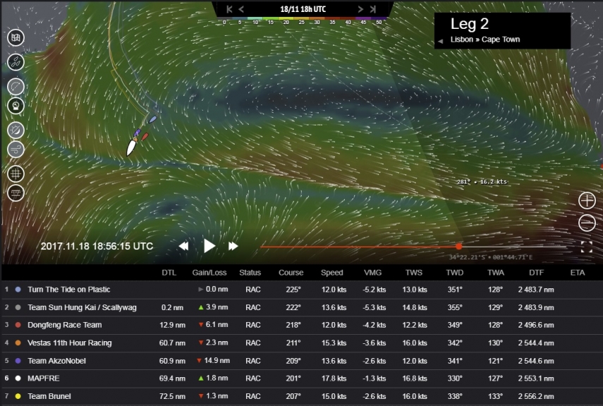The image size is (603, 406).
Task: Zoom in on the map with plus button
Action: [x=587, y=200]
